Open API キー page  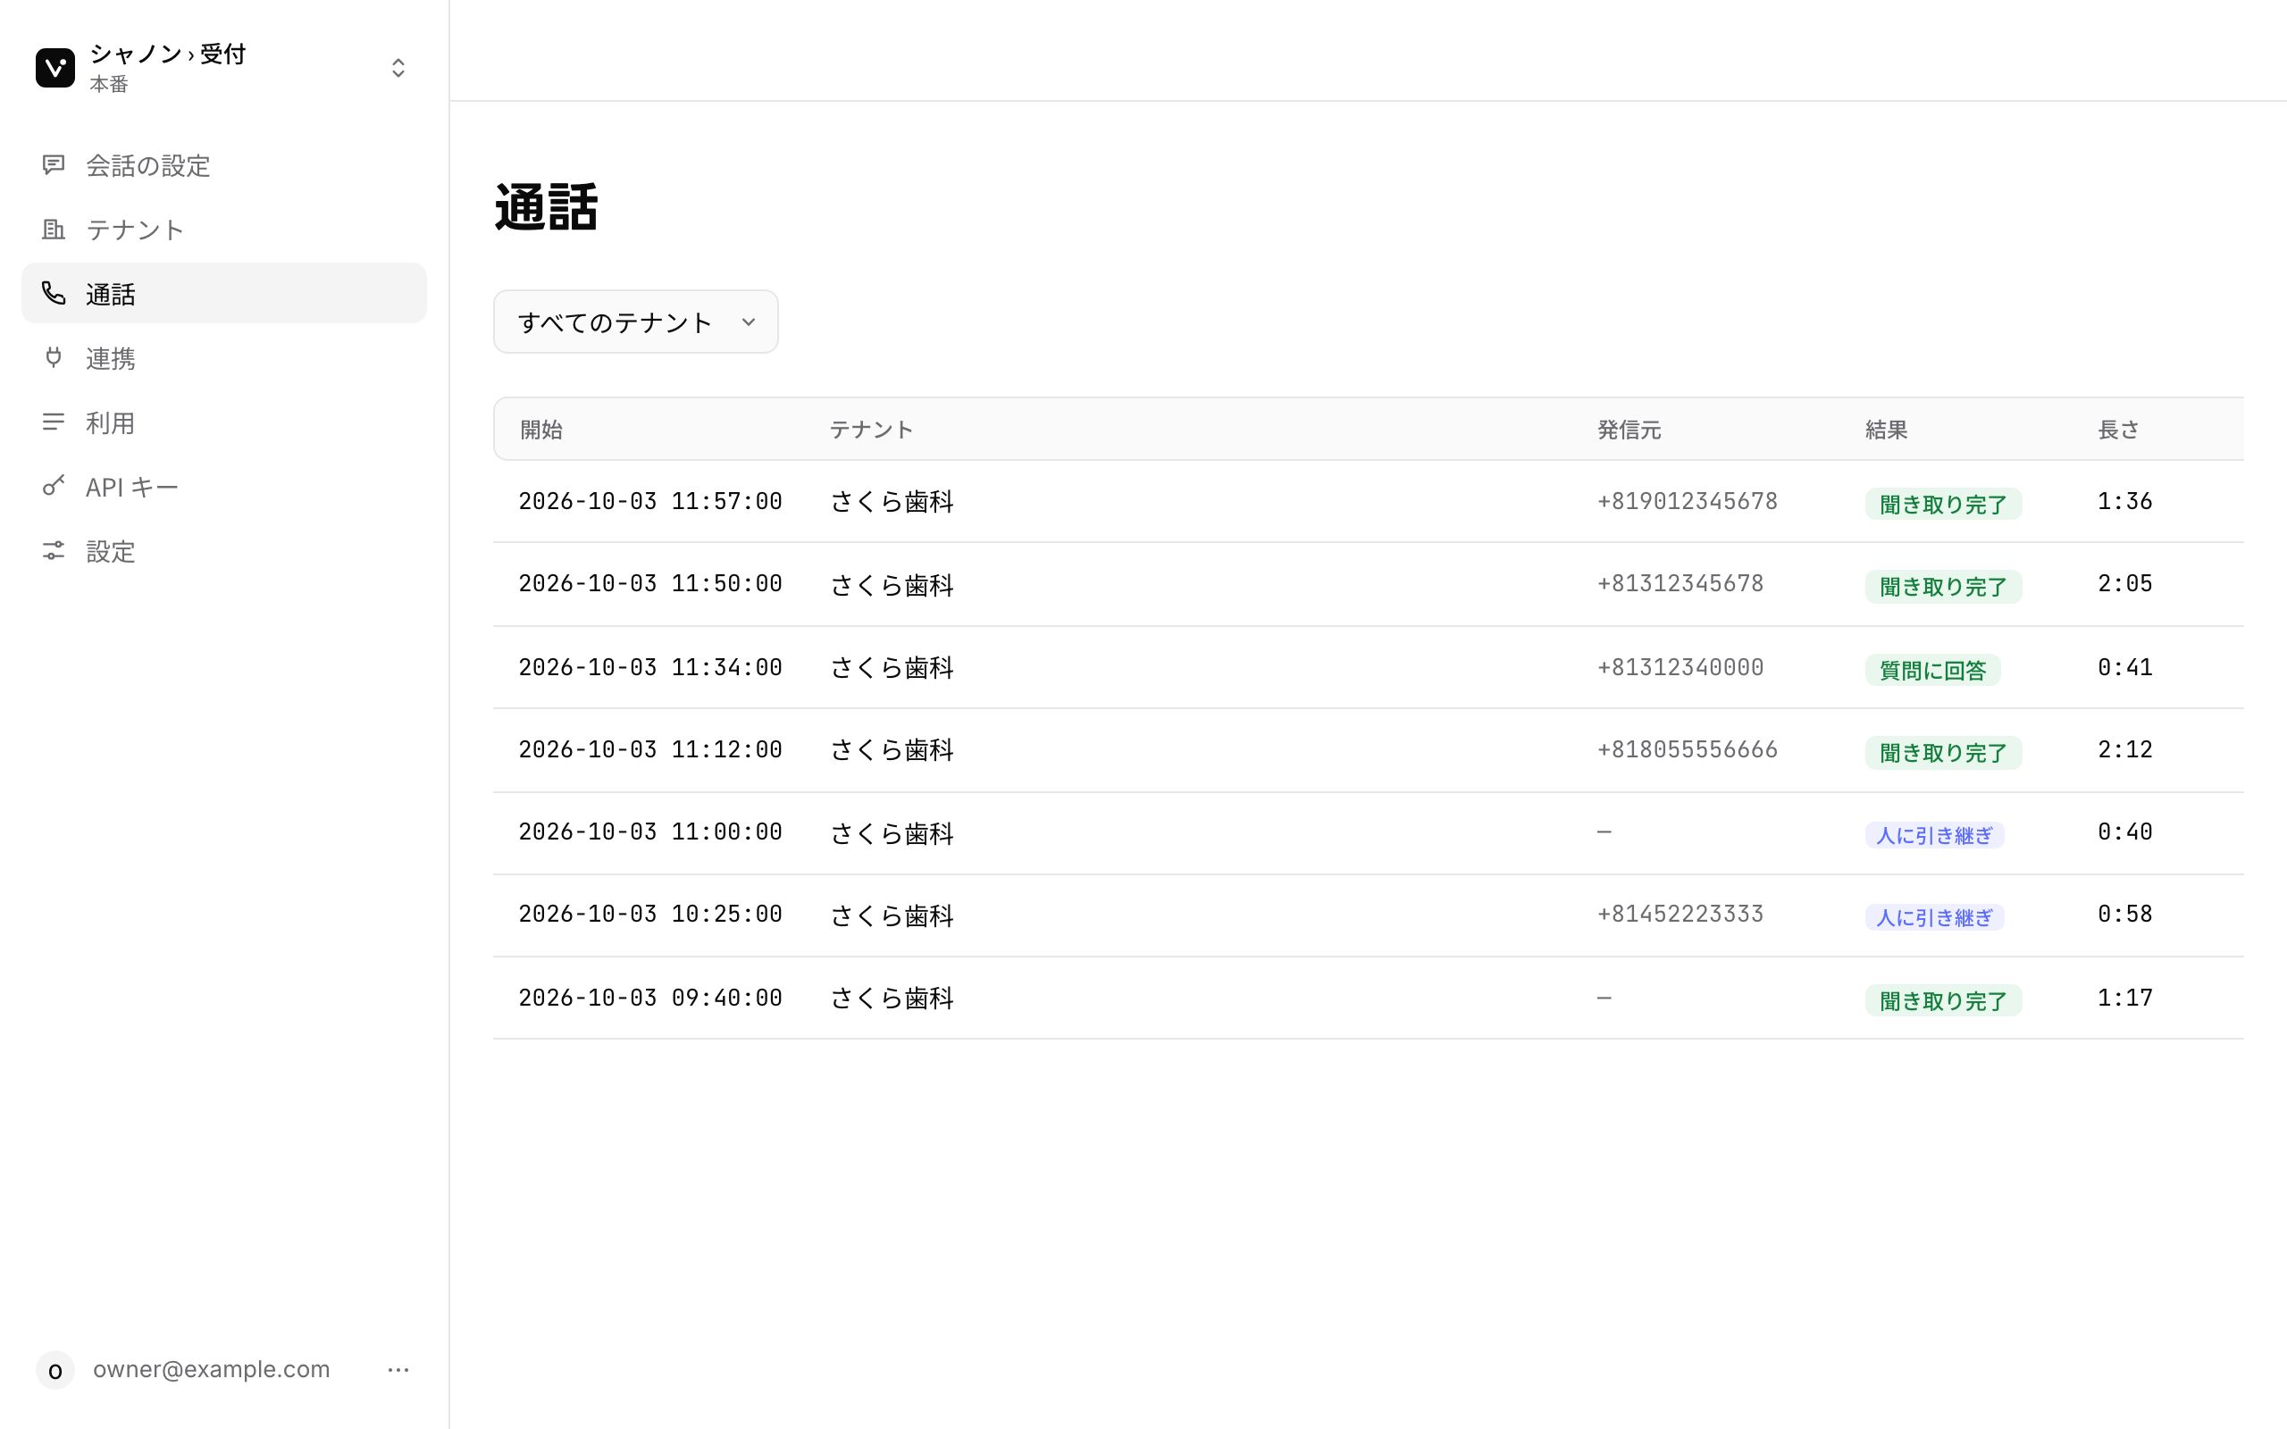coord(224,487)
